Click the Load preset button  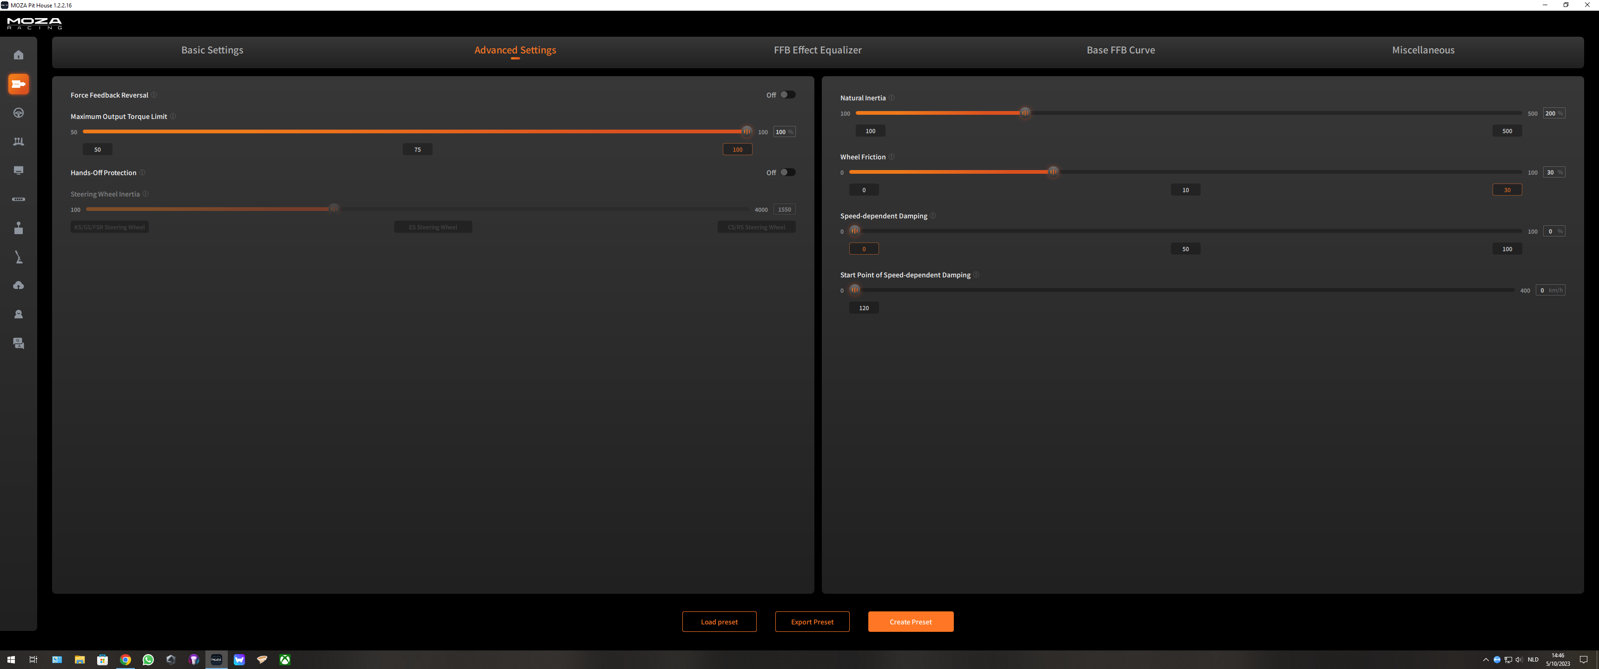click(719, 622)
